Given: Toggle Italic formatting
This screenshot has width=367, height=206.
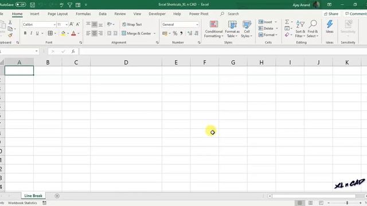Looking at the screenshot, I should pyautogui.click(x=31, y=33).
